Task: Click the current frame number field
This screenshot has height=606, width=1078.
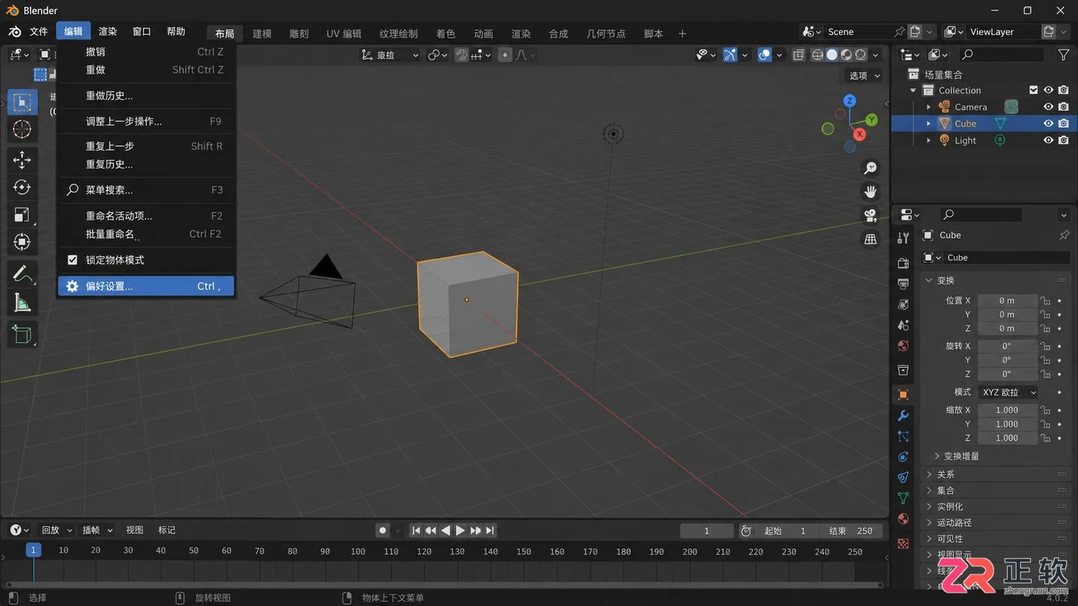Action: click(707, 530)
